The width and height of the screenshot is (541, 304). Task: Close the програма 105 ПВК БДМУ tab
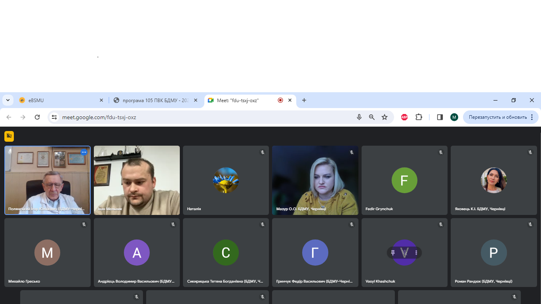(195, 101)
